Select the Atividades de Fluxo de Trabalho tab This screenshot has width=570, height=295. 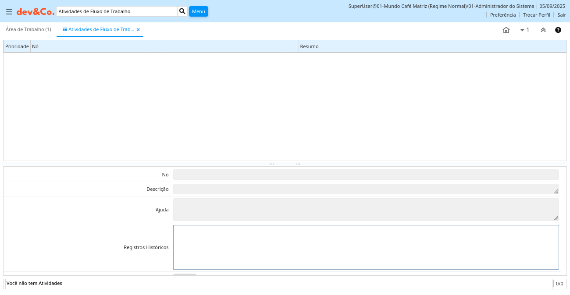(x=101, y=29)
